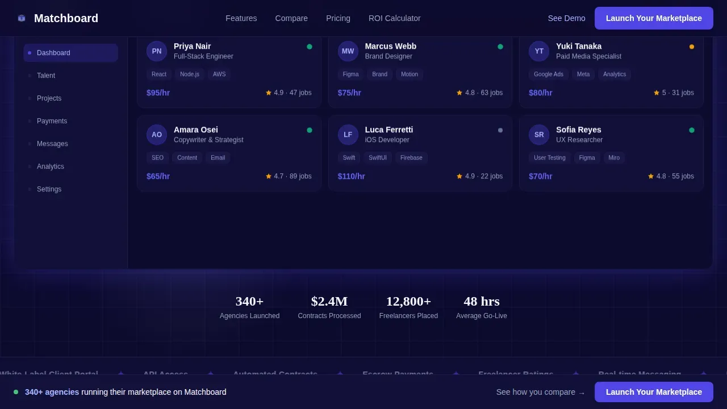Click Amara Osei's green status dot
This screenshot has width=727, height=409.
pyautogui.click(x=310, y=130)
